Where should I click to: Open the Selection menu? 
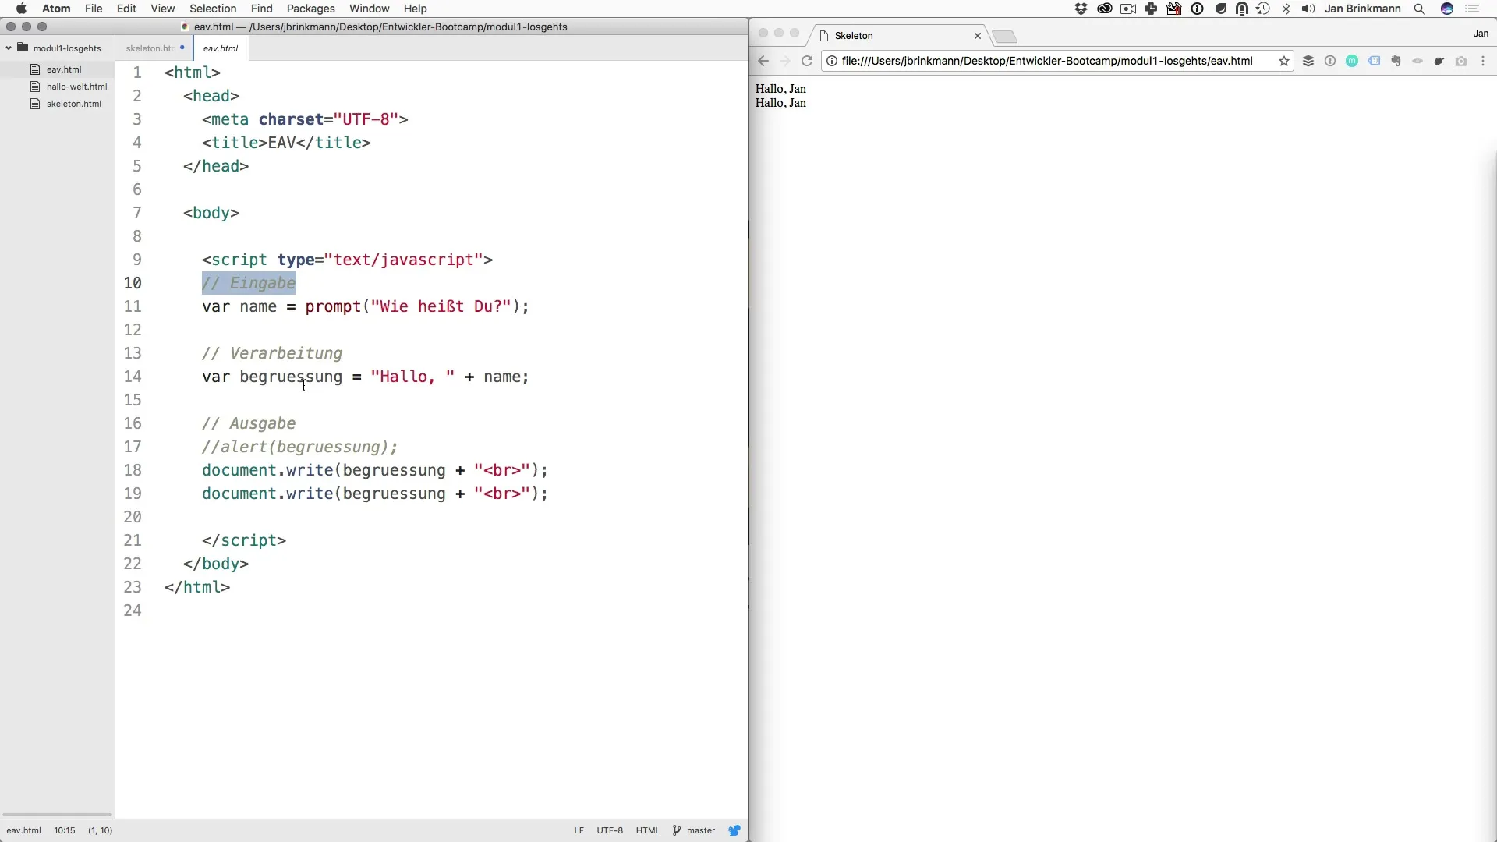click(x=213, y=9)
